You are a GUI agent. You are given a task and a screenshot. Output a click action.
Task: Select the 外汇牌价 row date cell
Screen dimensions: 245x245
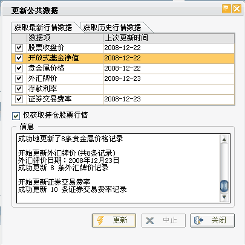click(x=169, y=78)
